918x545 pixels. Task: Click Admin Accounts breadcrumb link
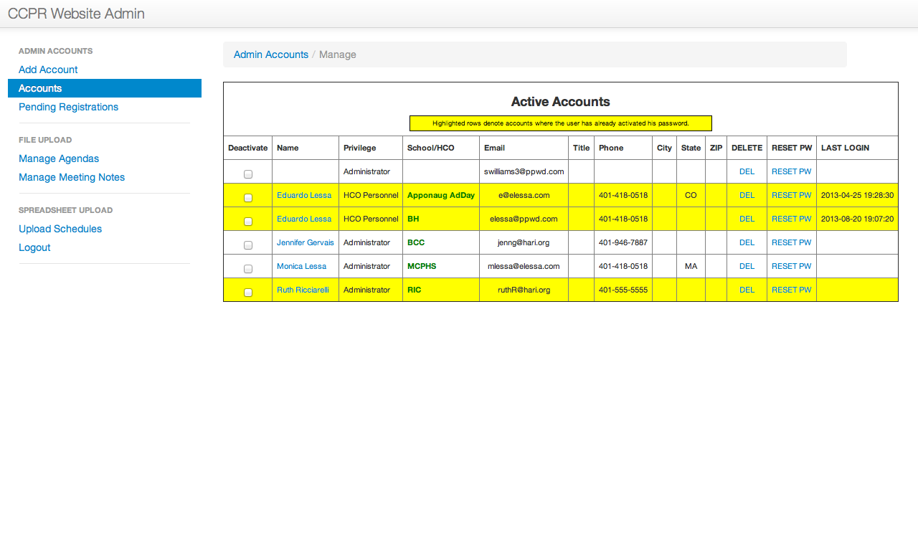[x=271, y=54]
